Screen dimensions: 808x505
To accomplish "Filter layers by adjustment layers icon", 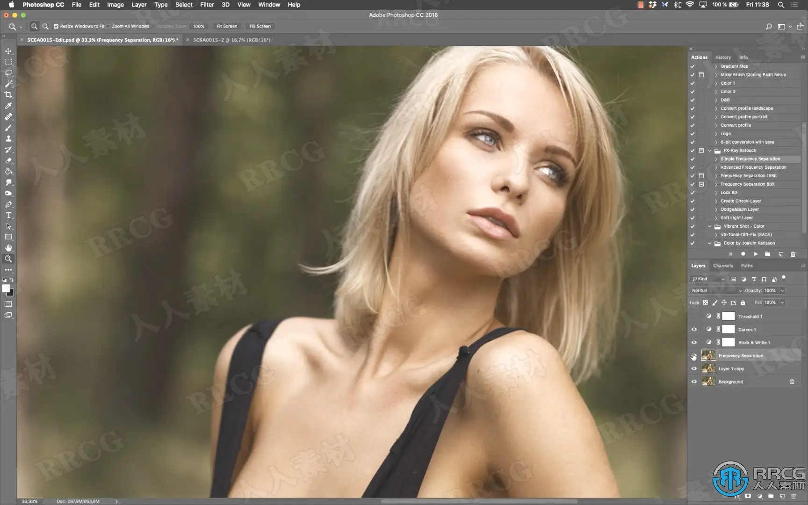I will point(743,279).
